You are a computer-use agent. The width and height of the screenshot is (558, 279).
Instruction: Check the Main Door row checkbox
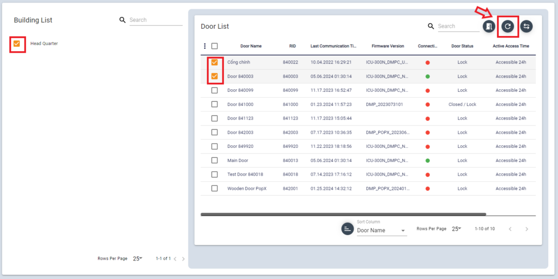click(215, 160)
